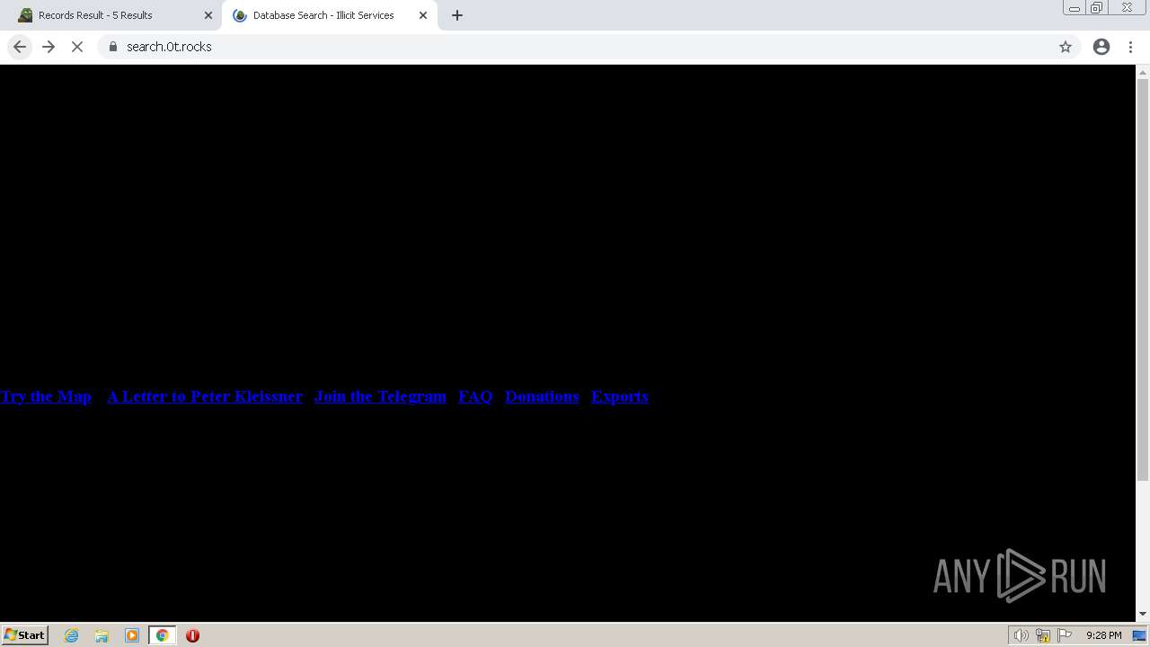Go back to the previous page

[x=20, y=47]
